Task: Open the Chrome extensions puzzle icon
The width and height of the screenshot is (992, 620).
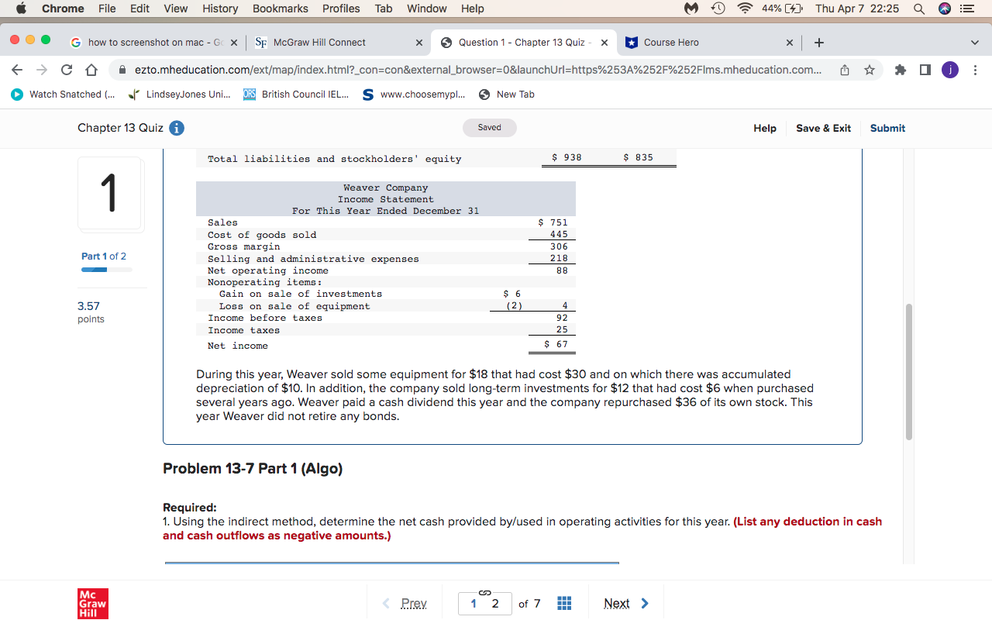Action: click(900, 69)
